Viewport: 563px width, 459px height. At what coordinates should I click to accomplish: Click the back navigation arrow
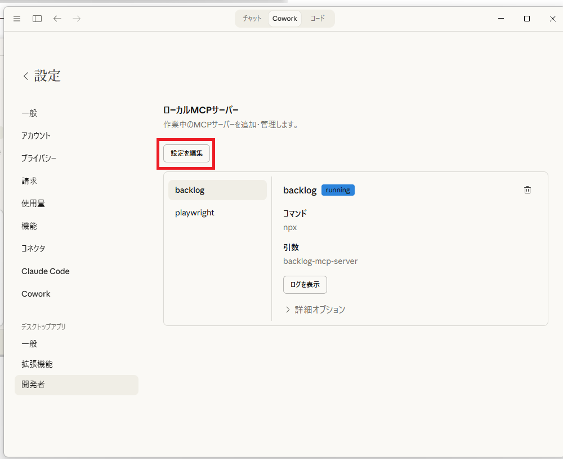click(57, 18)
